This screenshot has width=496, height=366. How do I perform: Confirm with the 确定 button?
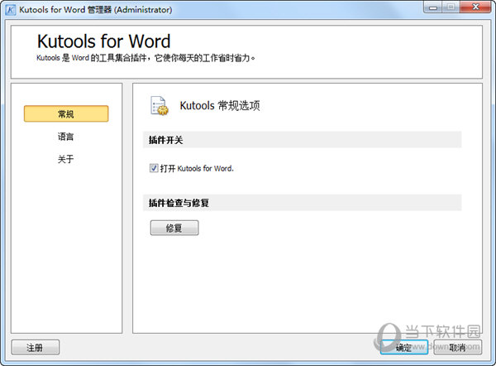404,347
